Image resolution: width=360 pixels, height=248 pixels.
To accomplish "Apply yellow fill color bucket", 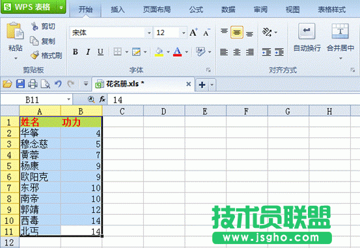I will pos(159,52).
